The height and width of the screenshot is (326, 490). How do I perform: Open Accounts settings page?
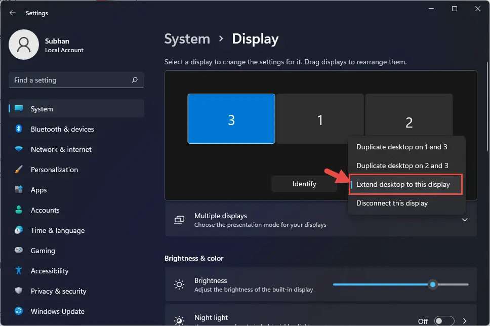[x=76, y=210]
